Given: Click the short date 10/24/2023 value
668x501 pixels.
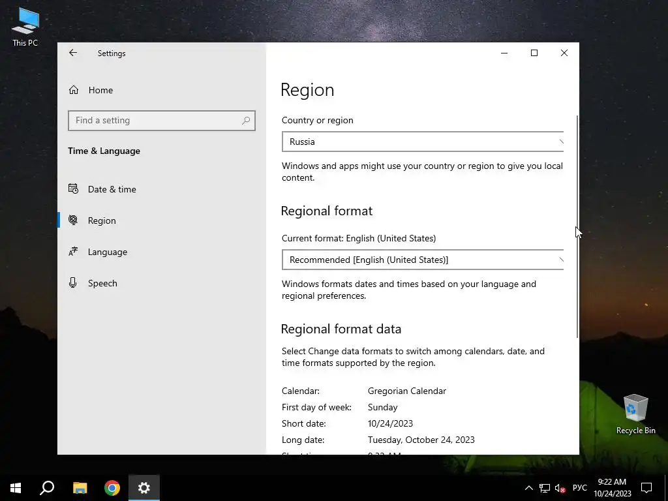Looking at the screenshot, I should [x=390, y=423].
